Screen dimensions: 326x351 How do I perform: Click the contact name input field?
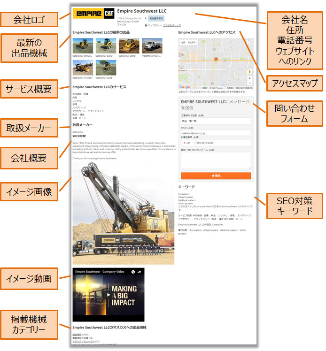point(216,121)
